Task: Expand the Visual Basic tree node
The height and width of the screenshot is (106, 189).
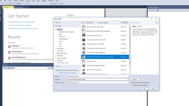Action: click(56, 48)
